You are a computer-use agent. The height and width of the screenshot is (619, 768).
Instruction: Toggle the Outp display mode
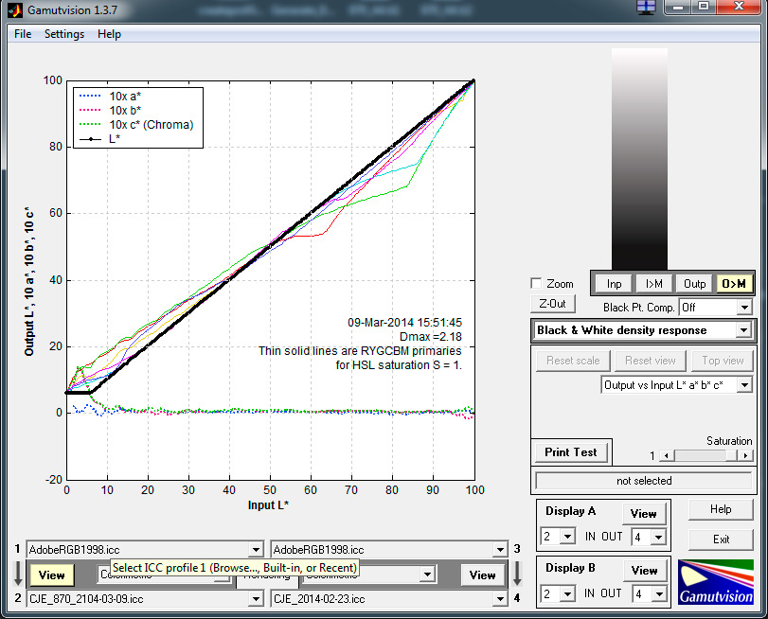694,283
